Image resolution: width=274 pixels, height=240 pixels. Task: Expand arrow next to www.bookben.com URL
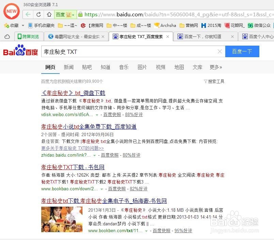(147, 231)
